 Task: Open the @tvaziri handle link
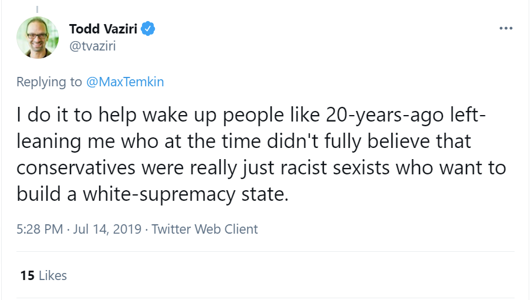[92, 46]
